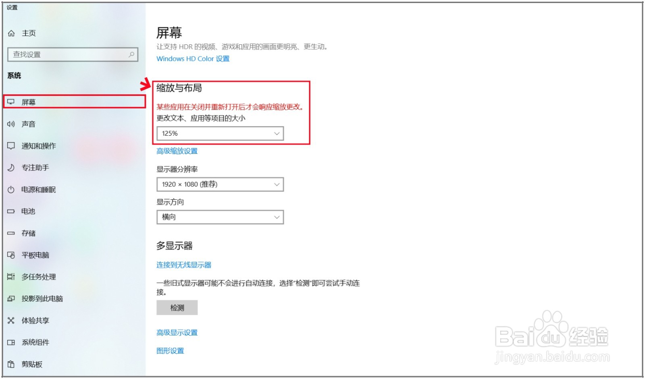
Task: Click the multitasking icon beside 多任务处理
Action: [x=11, y=277]
